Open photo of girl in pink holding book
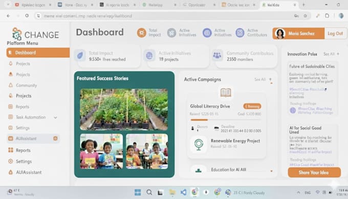Image resolution: width=348 pixels, height=199 pixels. (101, 151)
